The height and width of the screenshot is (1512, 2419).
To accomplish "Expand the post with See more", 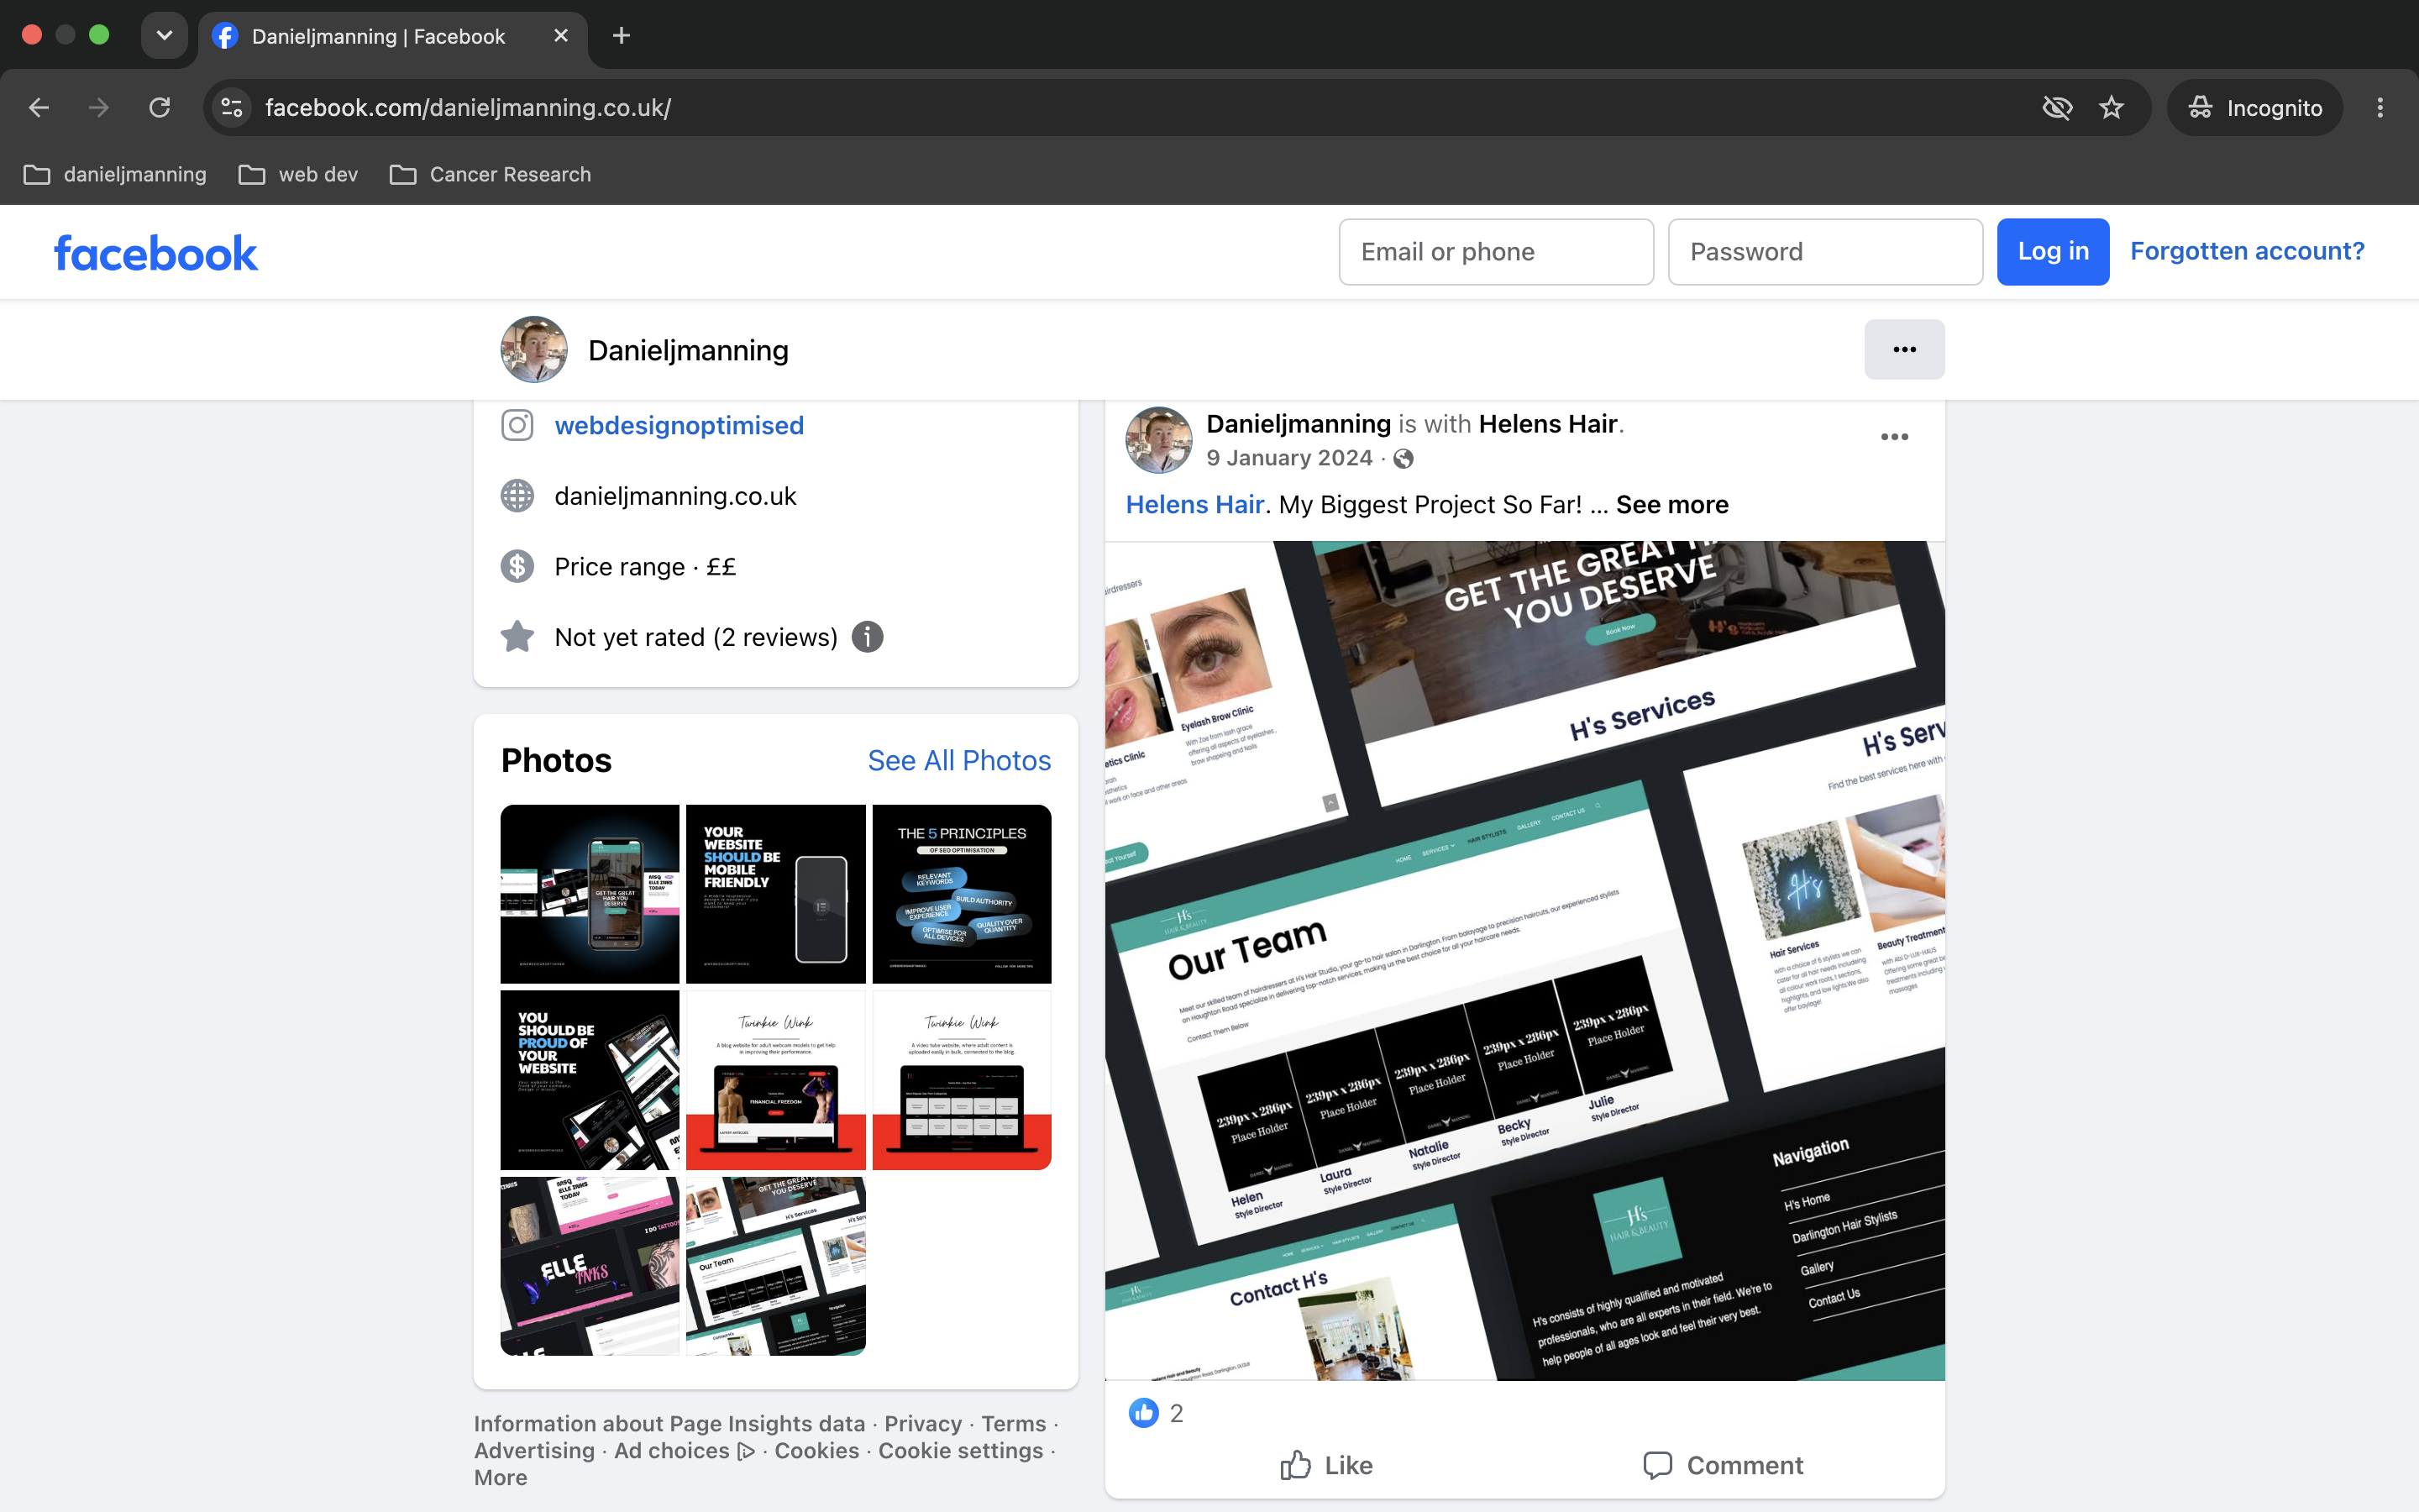I will pyautogui.click(x=1672, y=505).
